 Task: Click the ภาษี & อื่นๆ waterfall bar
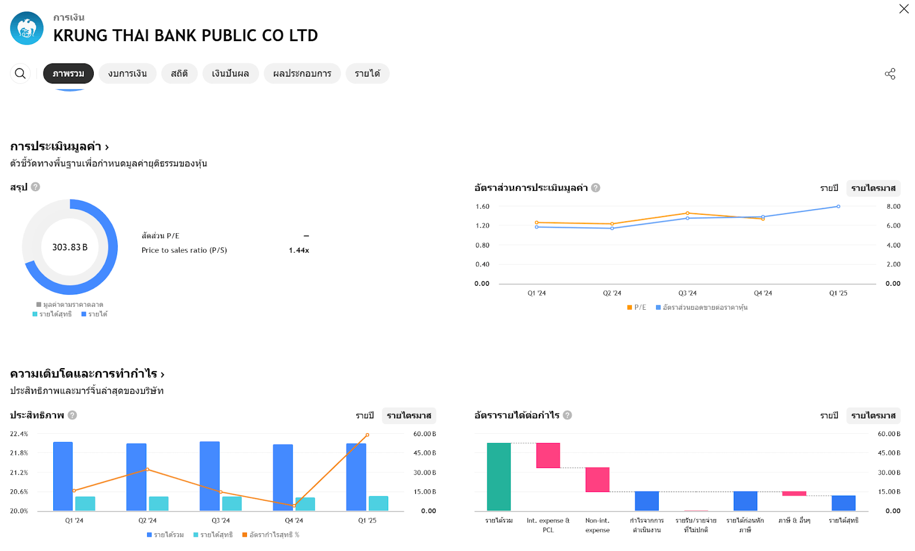[x=794, y=493]
